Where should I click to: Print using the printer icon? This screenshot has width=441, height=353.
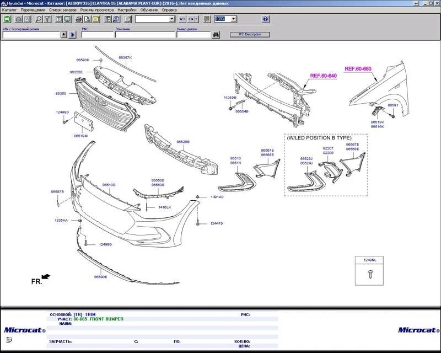[79, 19]
